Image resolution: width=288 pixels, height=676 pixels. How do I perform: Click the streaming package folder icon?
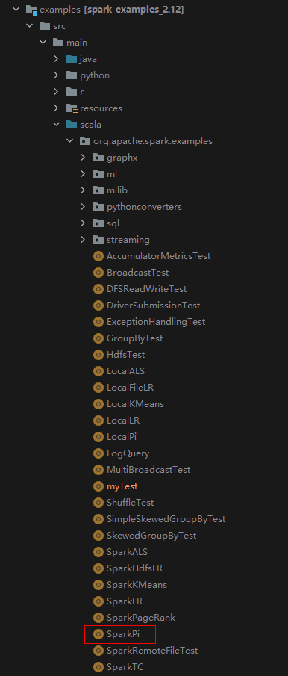98,239
